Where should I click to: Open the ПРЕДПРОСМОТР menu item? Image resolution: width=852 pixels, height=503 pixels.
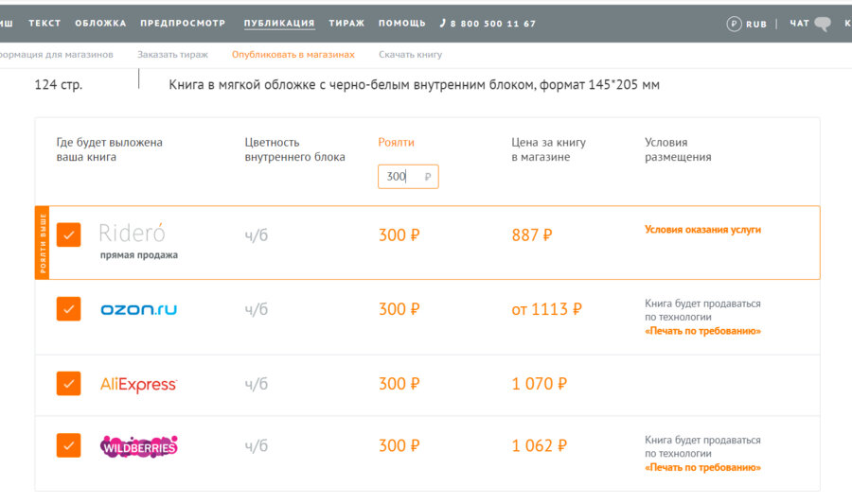pyautogui.click(x=183, y=24)
